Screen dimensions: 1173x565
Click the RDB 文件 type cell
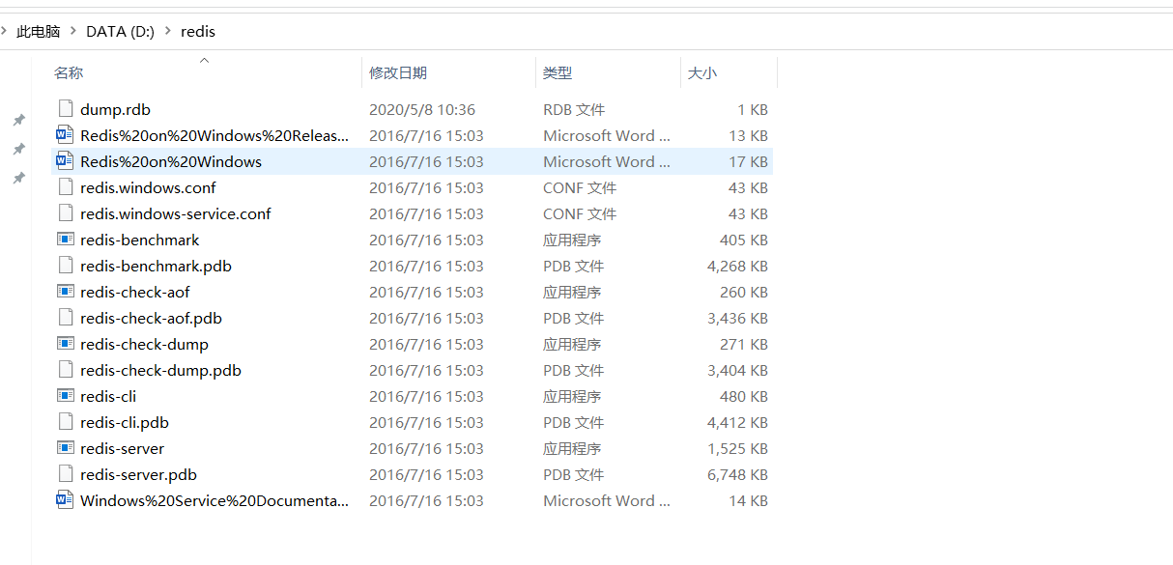(x=574, y=109)
